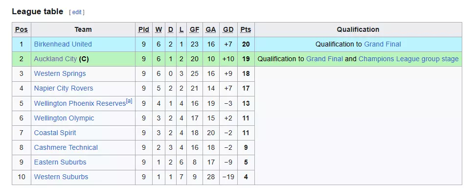Follow the Western Springs link
475x188 pixels.
point(60,74)
